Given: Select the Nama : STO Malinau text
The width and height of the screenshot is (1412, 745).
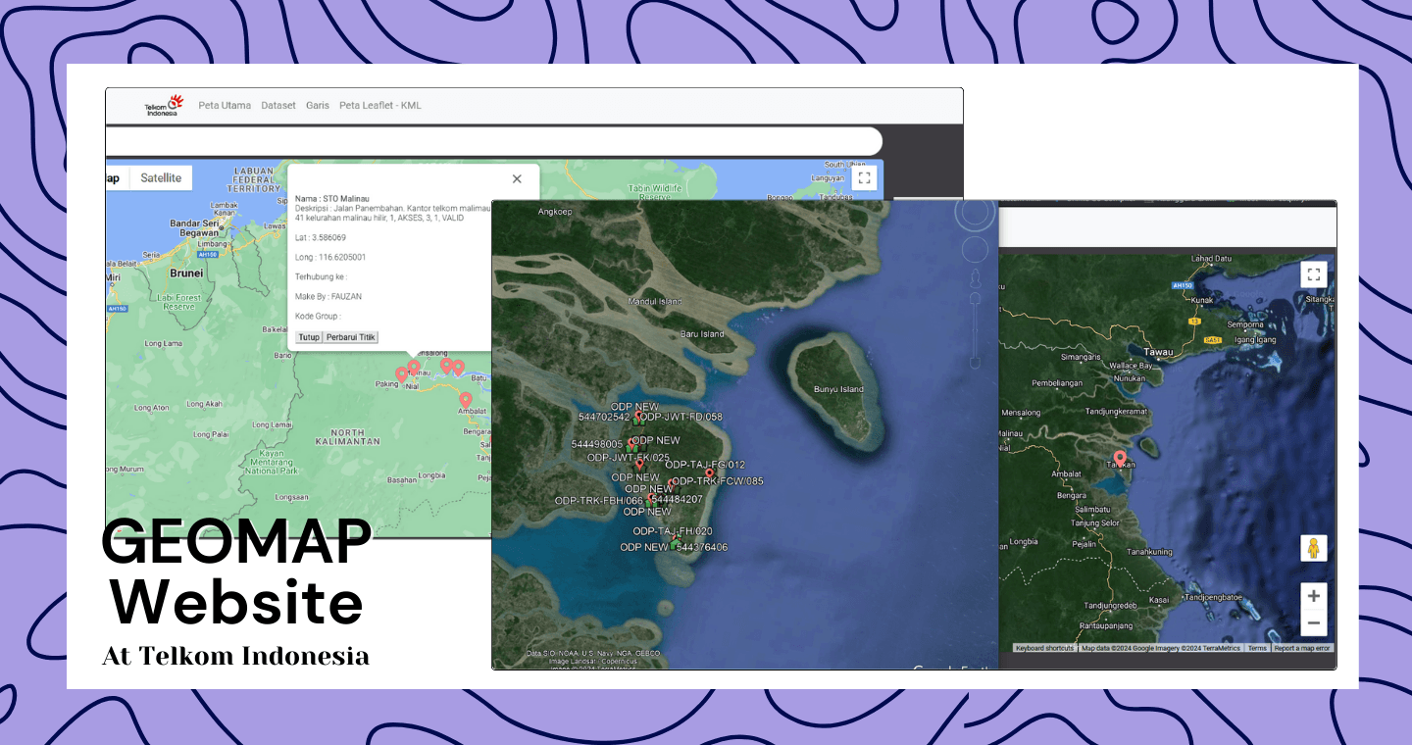Looking at the screenshot, I should (332, 199).
